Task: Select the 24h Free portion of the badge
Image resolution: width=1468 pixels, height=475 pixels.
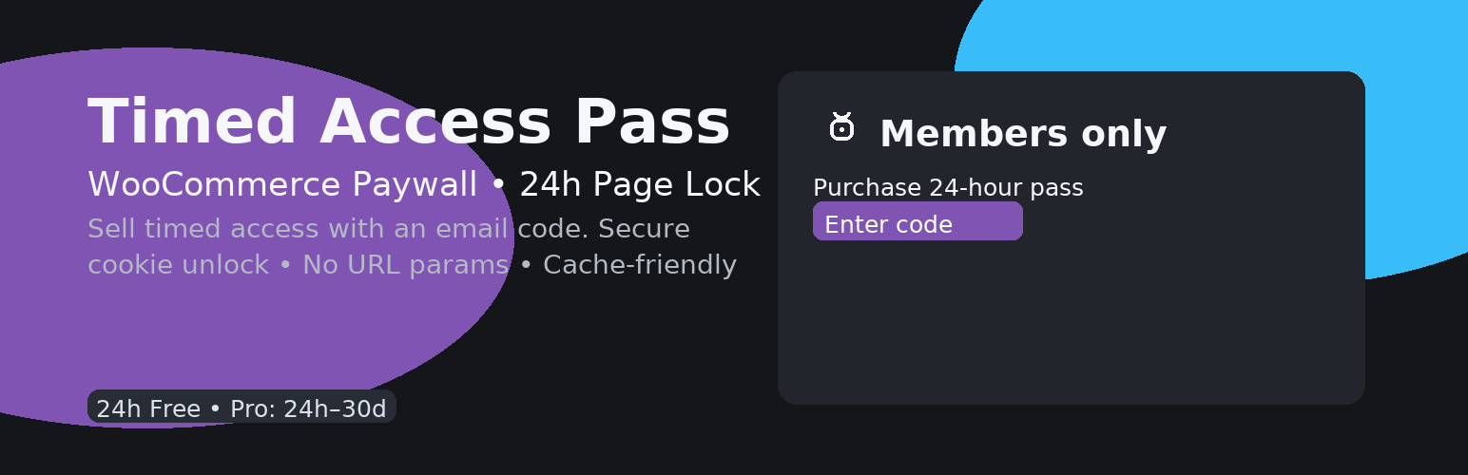Action: point(148,408)
